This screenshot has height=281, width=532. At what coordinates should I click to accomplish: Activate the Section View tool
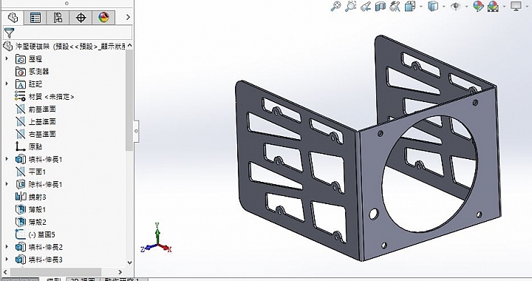381,6
